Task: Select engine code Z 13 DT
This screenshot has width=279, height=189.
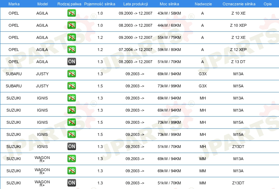Action: pos(238,62)
